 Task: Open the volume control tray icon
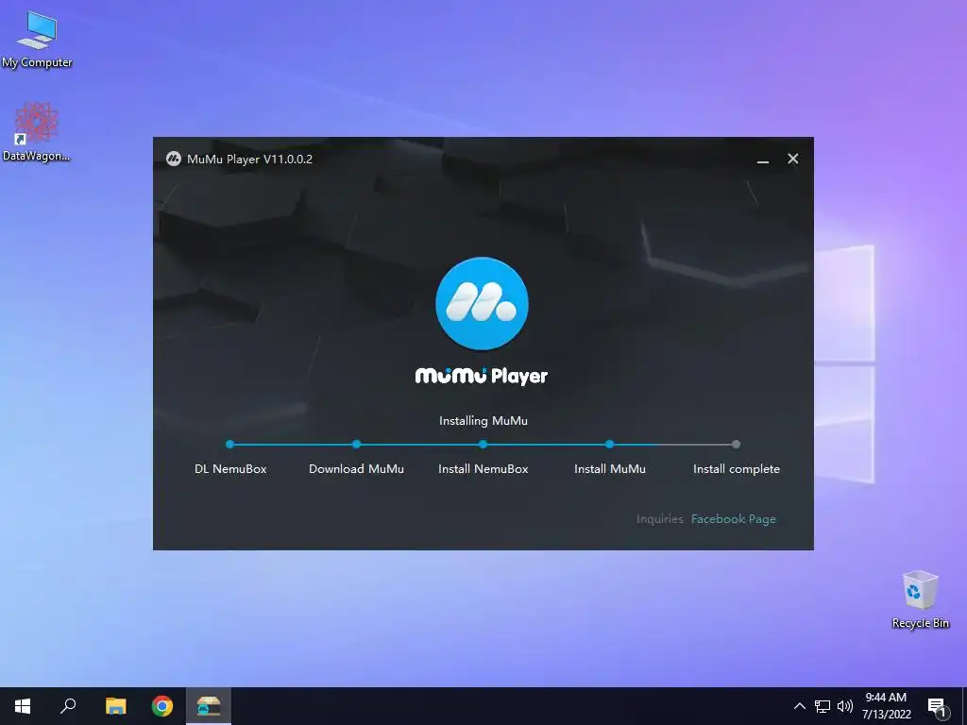[x=845, y=706]
